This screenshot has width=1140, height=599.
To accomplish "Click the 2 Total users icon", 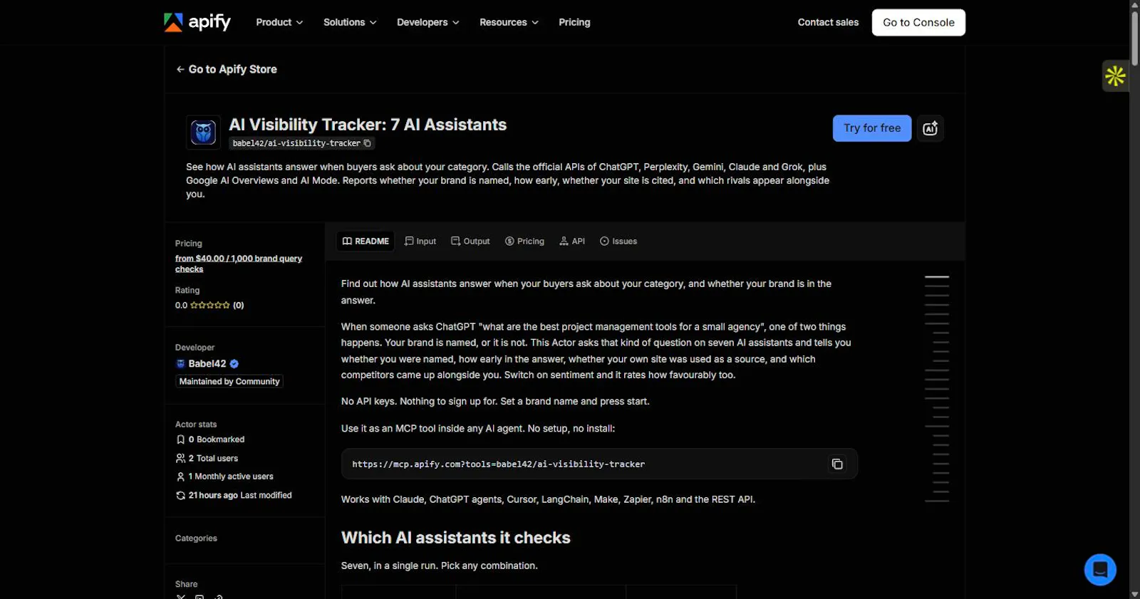I will point(181,459).
